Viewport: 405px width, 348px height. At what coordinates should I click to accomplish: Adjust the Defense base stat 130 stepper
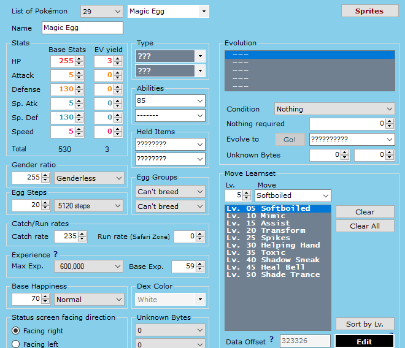pyautogui.click(x=79, y=89)
